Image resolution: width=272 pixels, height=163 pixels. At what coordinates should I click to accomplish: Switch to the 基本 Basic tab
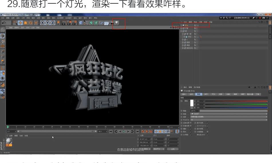pyautogui.click(x=184, y=94)
